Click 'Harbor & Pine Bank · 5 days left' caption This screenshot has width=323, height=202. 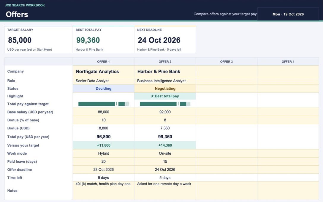(x=159, y=49)
